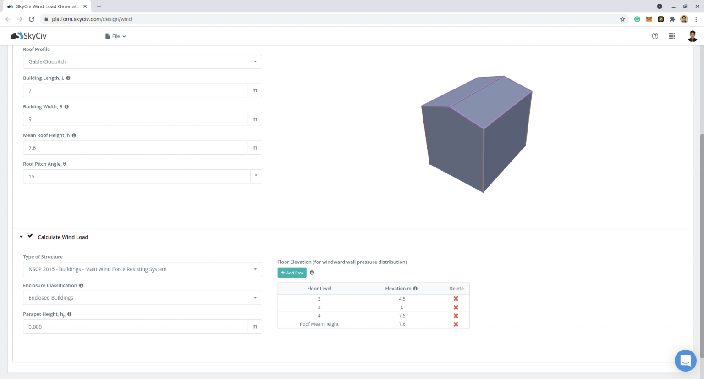Click info icon next to Enclosure Classification

tap(81, 285)
